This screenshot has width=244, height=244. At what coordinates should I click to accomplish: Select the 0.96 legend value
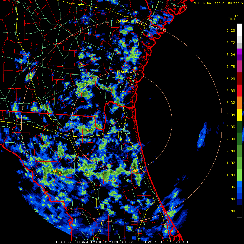pyautogui.click(x=231, y=187)
